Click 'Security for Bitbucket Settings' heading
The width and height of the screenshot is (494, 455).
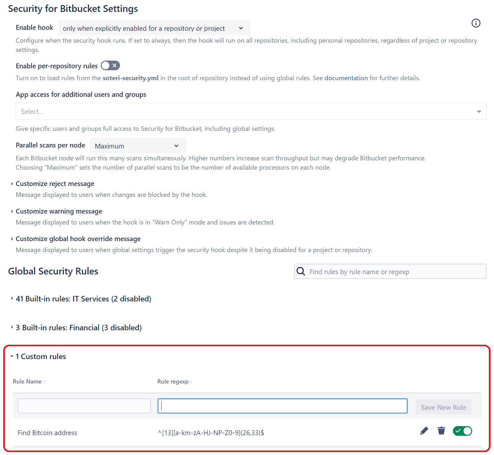73,9
